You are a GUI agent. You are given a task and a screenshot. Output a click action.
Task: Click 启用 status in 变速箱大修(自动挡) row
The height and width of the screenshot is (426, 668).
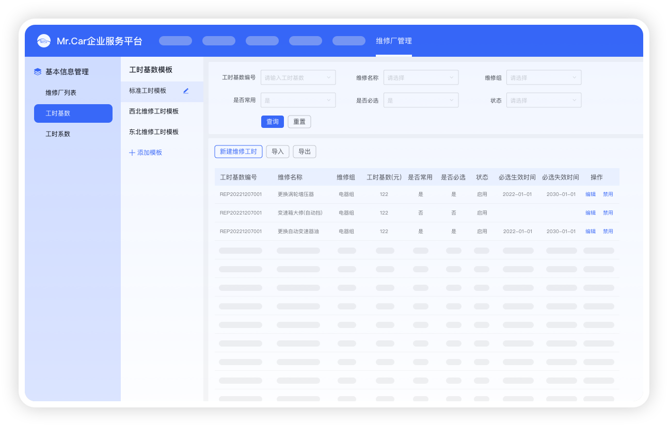point(482,213)
